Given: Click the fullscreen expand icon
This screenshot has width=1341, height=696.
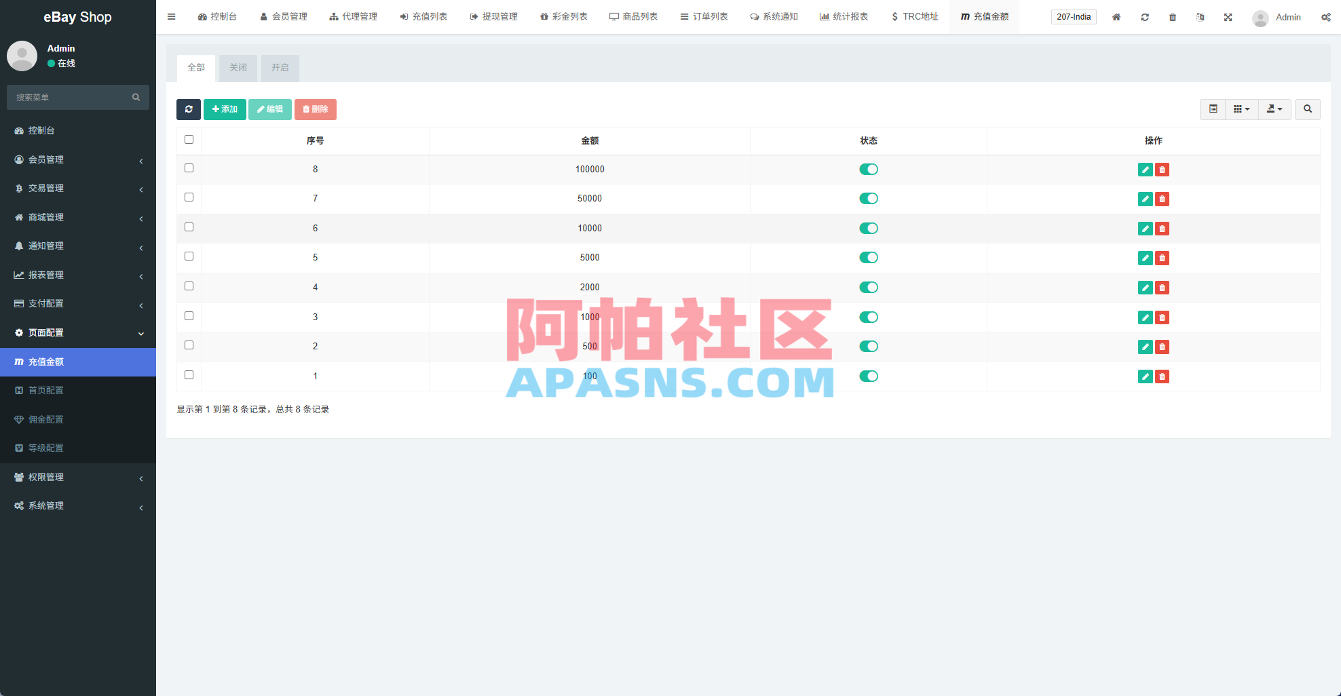Looking at the screenshot, I should [x=1228, y=17].
